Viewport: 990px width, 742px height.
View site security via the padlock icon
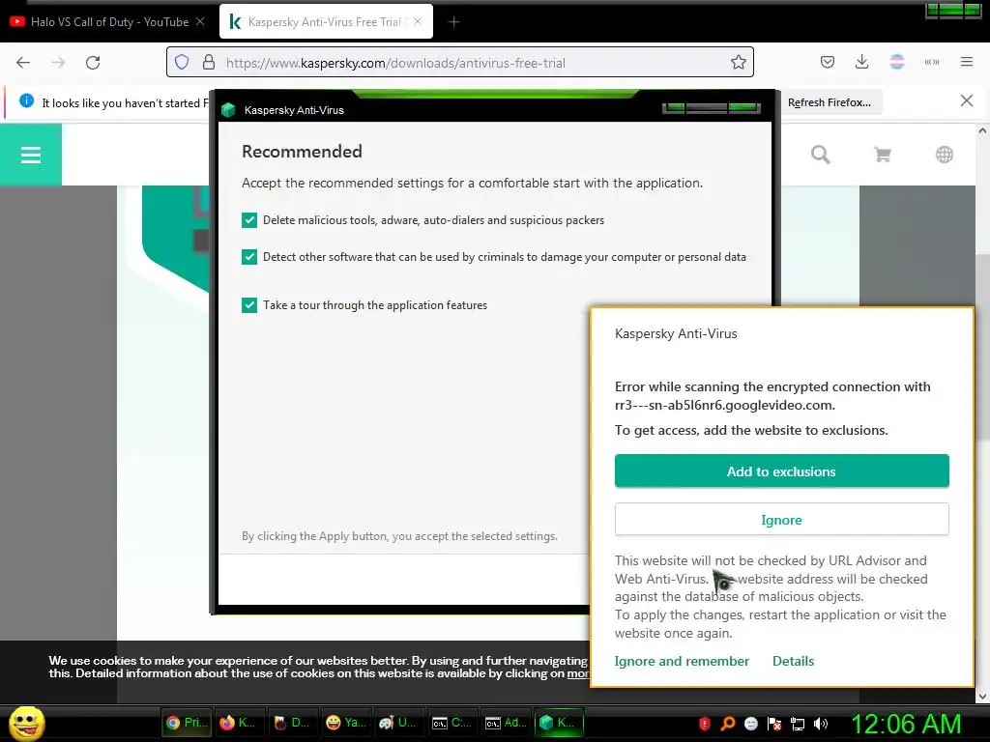(209, 63)
